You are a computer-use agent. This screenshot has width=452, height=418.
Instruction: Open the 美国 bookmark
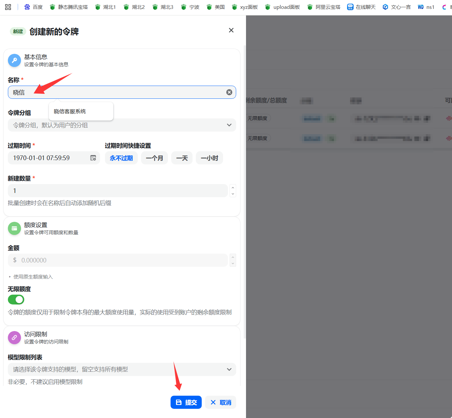(216, 7)
